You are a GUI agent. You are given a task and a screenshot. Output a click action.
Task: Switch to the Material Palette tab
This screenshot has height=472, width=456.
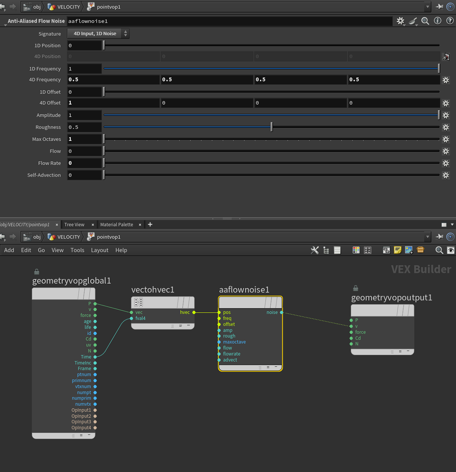[117, 224]
